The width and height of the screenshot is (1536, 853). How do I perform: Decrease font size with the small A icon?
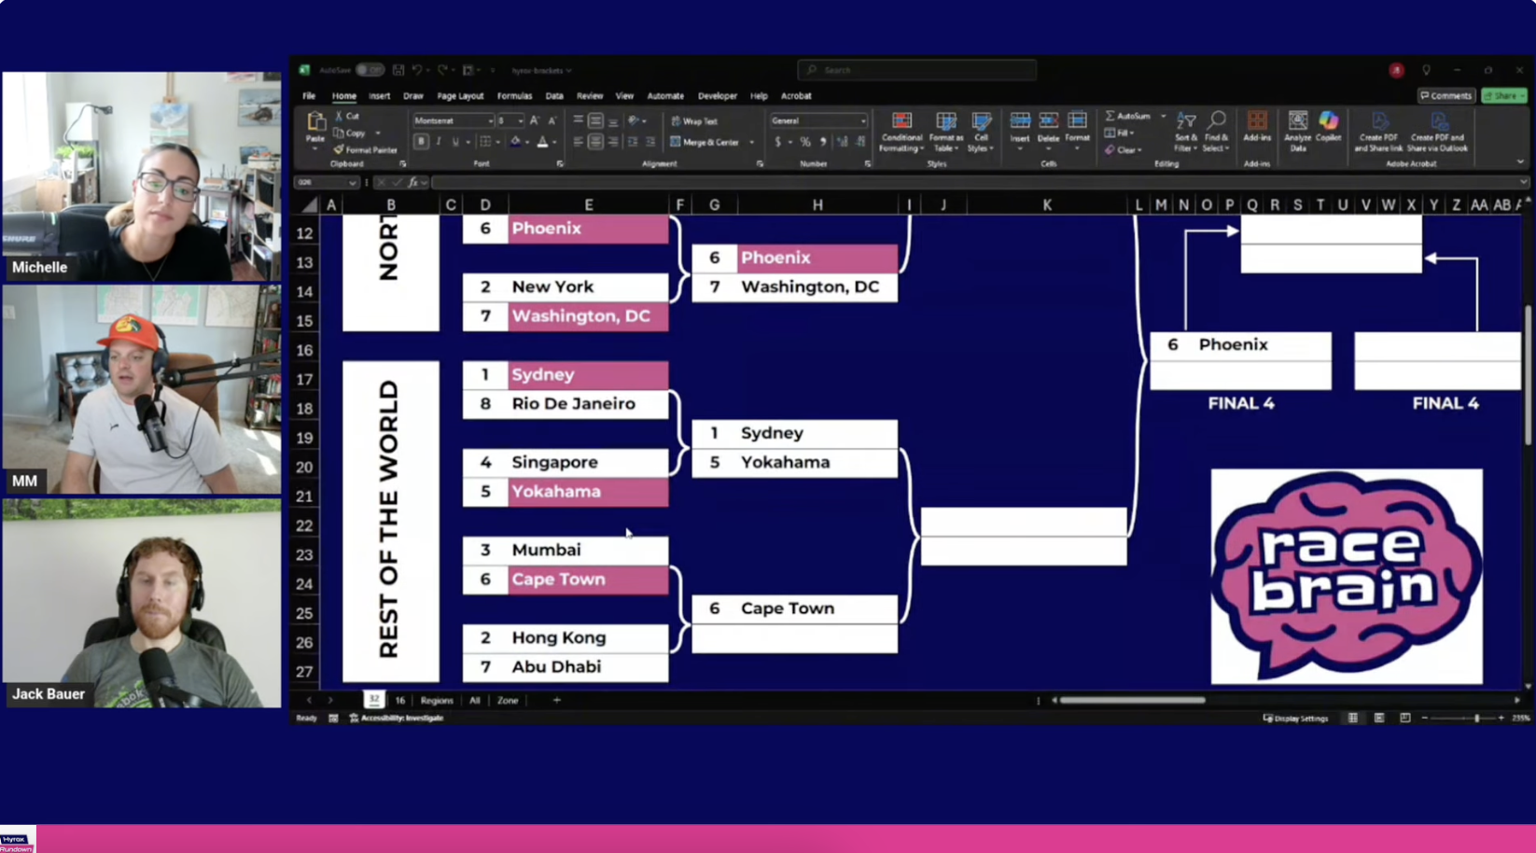tap(552, 120)
